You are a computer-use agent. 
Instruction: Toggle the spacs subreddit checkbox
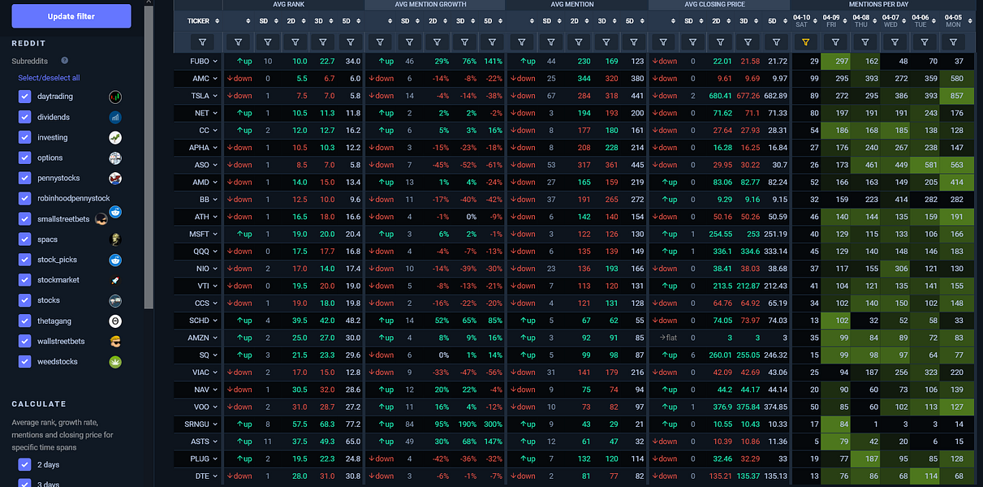[24, 239]
